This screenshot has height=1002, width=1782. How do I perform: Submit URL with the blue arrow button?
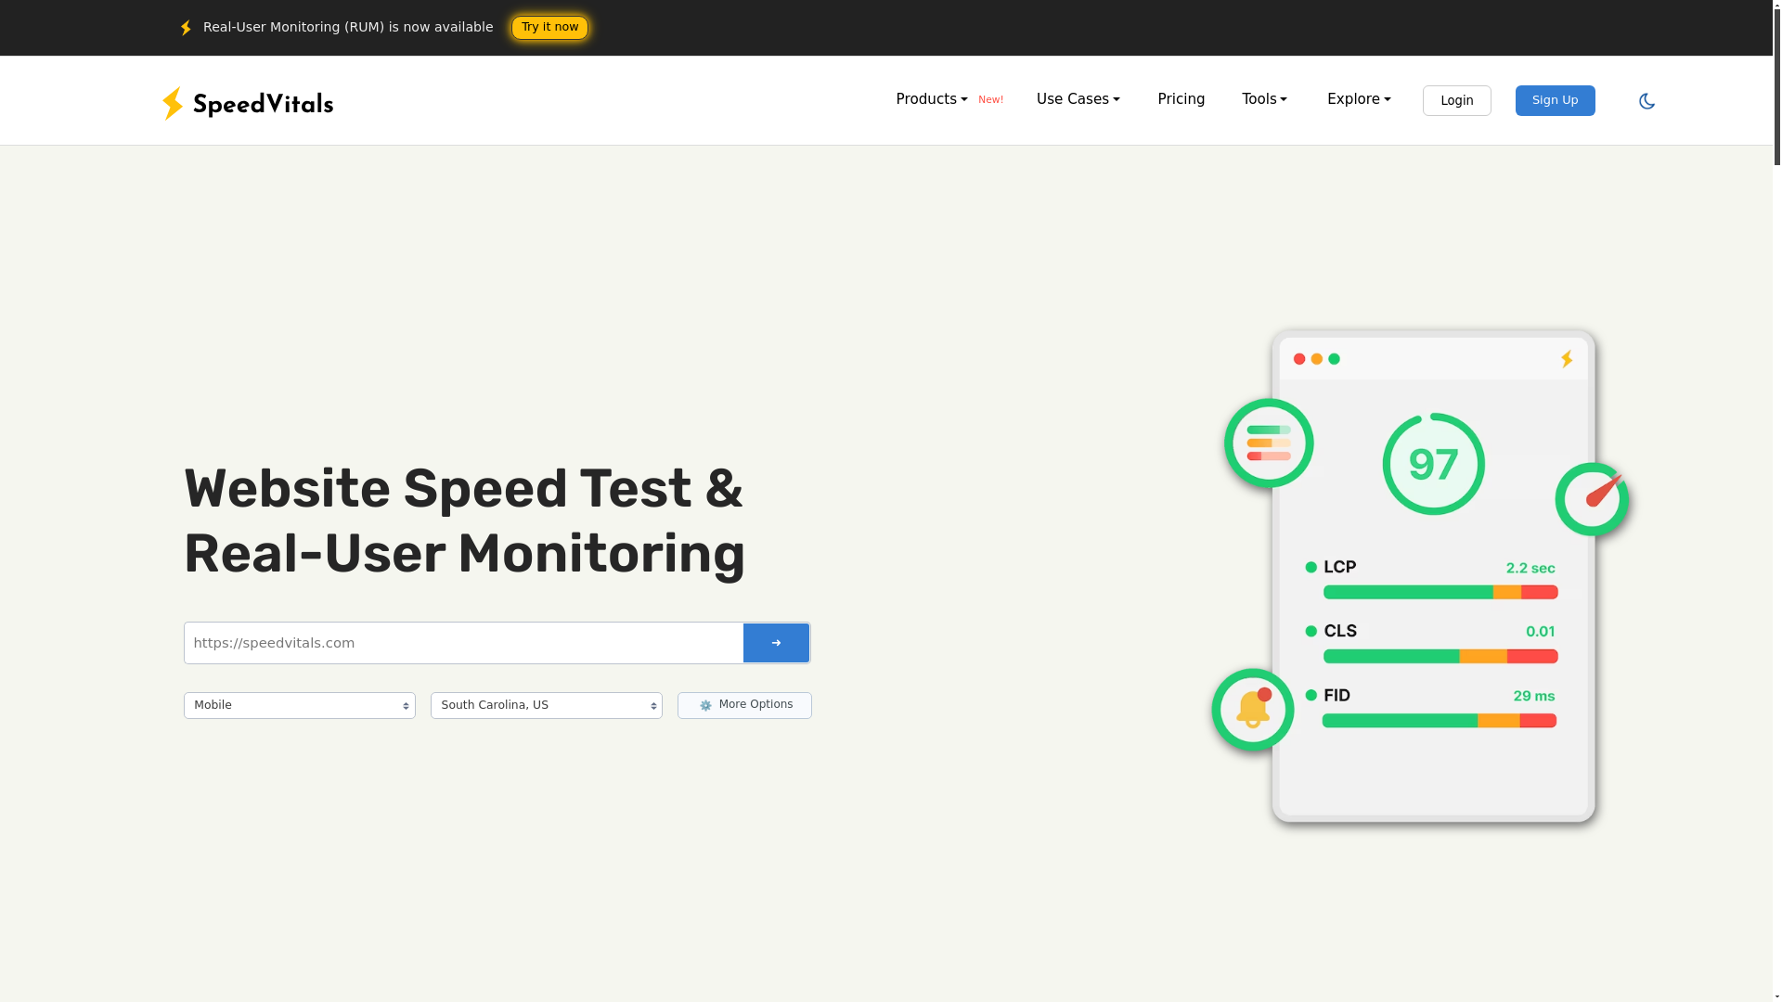click(x=776, y=643)
